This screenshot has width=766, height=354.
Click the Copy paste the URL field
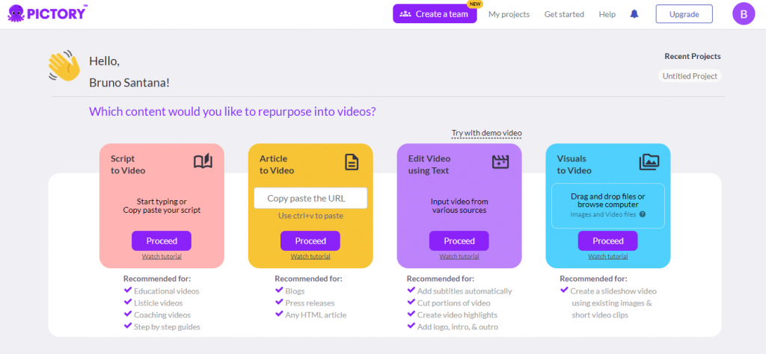(310, 198)
